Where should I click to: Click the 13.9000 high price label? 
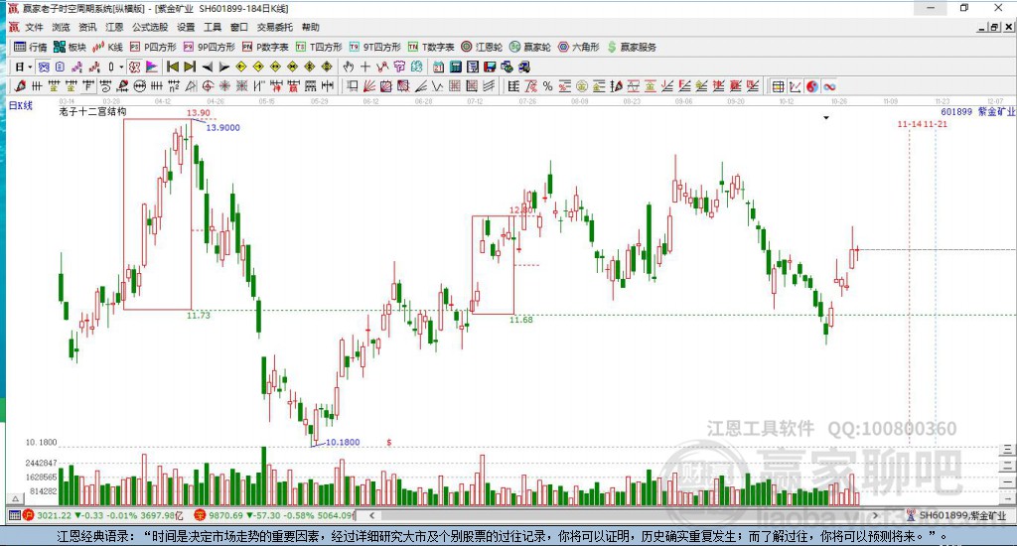click(223, 128)
